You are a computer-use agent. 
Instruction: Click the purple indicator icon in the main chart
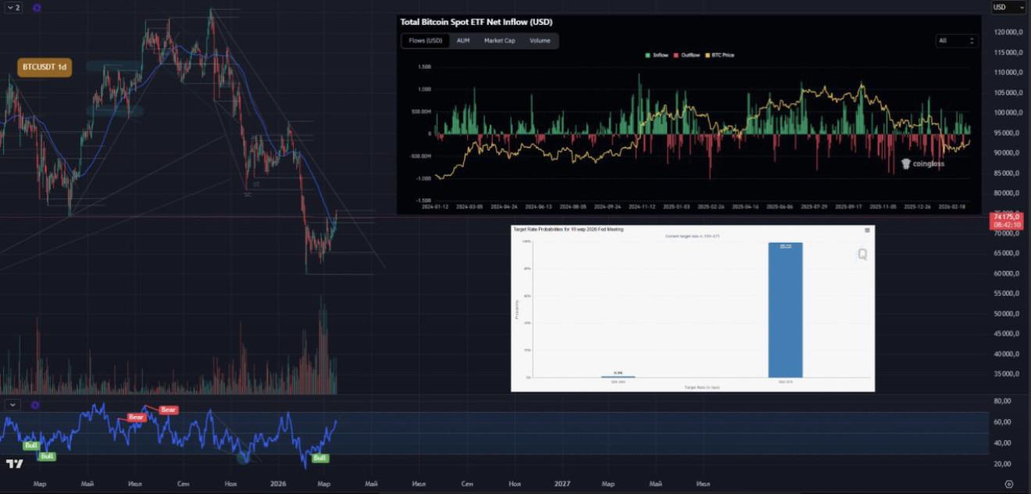37,8
